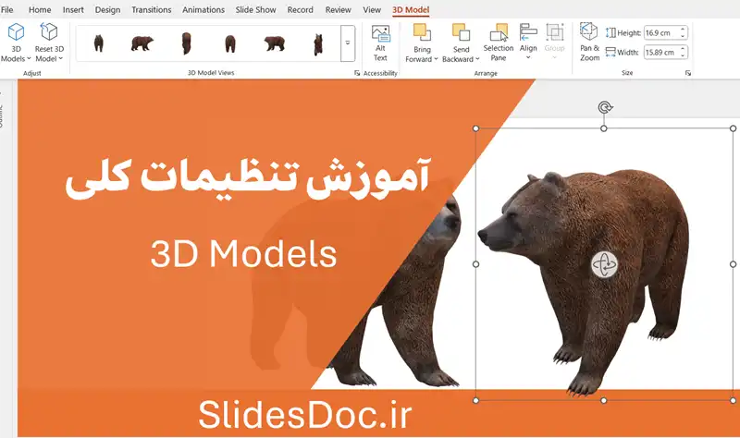Click the Alt Text button
740x438 pixels.
pyautogui.click(x=380, y=43)
